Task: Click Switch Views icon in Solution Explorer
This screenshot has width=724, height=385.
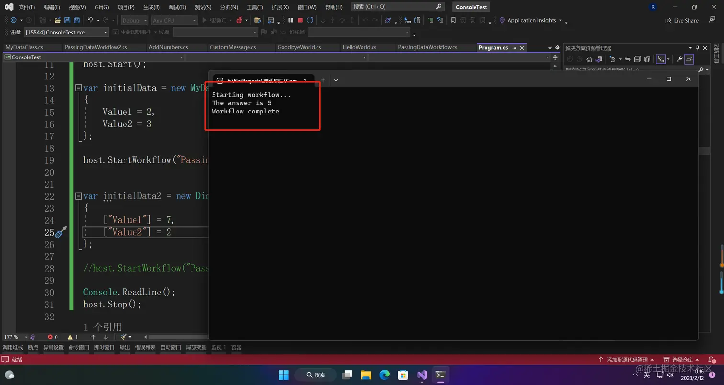Action: pos(599,59)
